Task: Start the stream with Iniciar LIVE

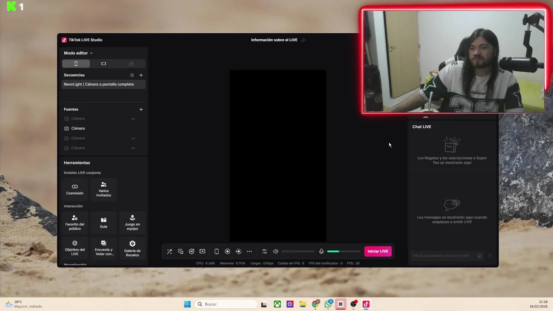Action: coord(378,251)
